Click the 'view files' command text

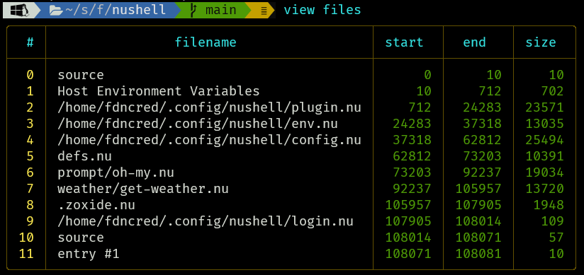click(x=322, y=10)
